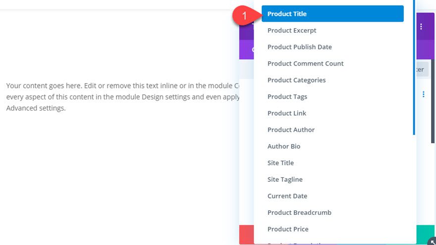Open the blue three-dot options icon

(x=424, y=94)
